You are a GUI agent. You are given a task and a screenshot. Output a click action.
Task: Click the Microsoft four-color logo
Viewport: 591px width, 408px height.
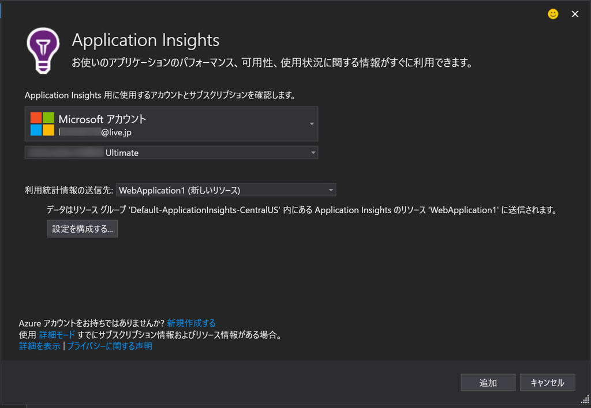(42, 124)
